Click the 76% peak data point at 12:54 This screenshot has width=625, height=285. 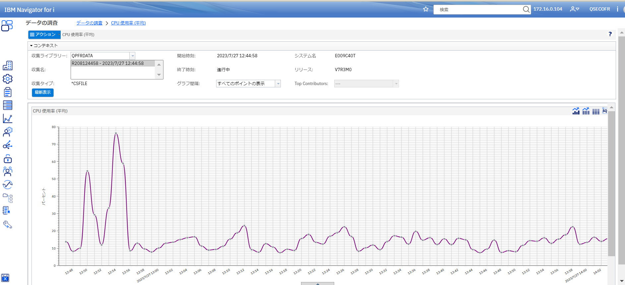(116, 133)
